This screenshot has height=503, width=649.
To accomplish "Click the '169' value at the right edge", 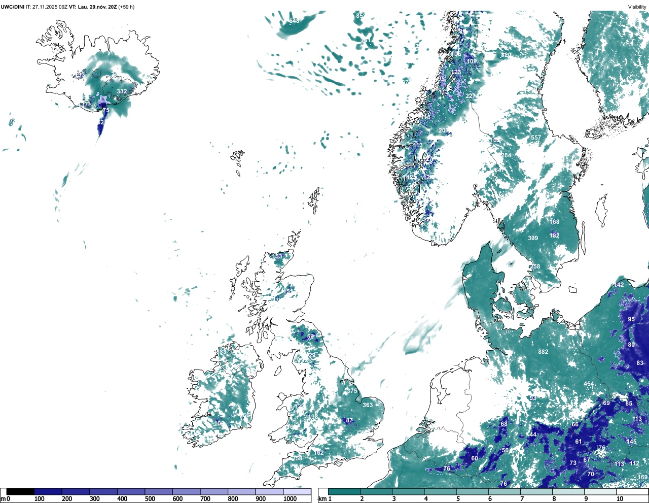I will (x=642, y=477).
